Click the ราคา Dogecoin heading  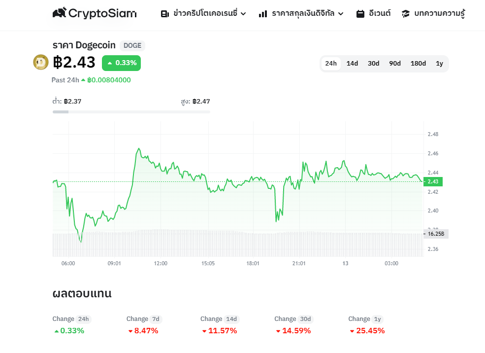84,45
